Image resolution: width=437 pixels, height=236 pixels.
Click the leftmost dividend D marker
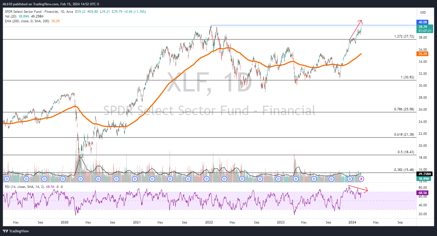point(7,179)
